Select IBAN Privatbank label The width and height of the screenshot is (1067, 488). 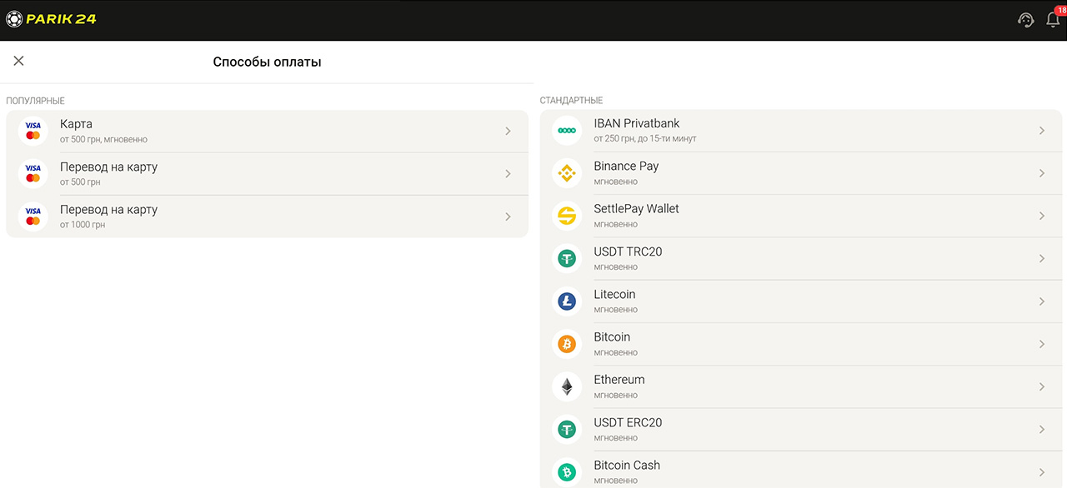click(637, 123)
